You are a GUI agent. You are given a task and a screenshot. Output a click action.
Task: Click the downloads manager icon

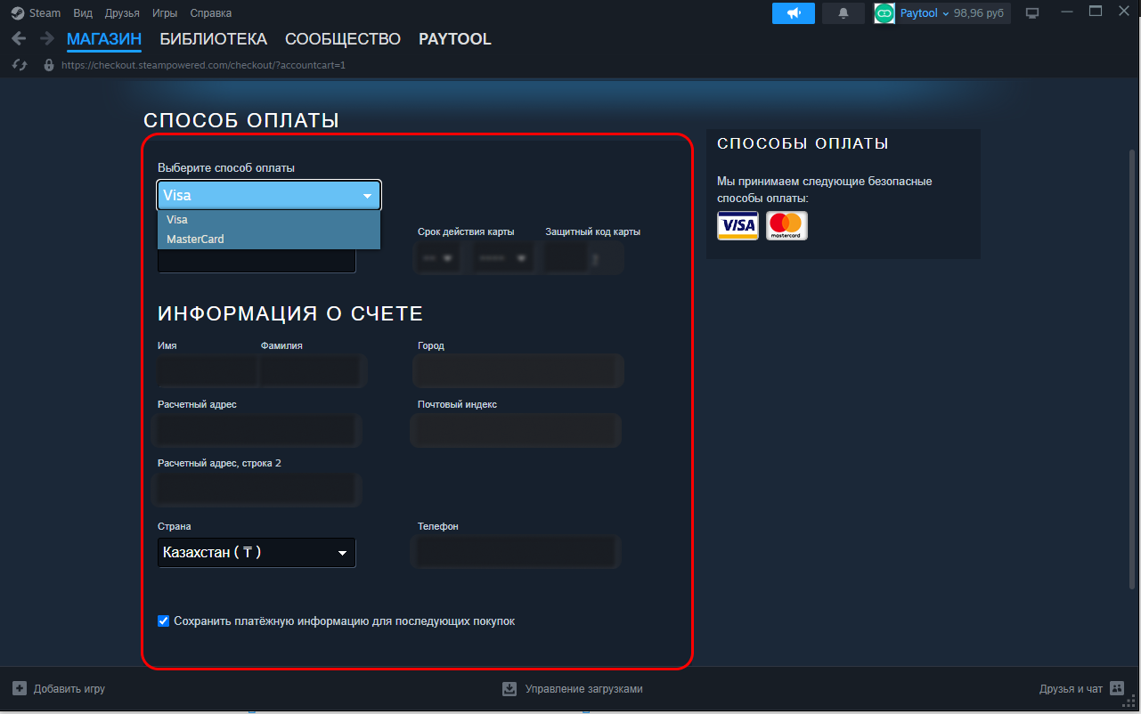[509, 688]
